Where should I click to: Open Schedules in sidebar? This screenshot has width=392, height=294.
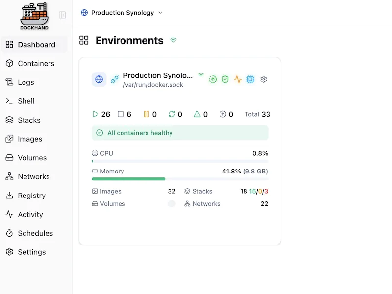[34, 233]
